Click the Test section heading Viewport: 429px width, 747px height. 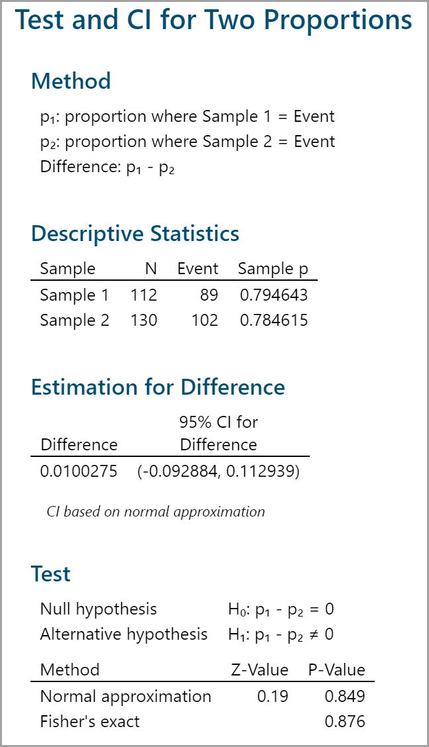point(51,573)
